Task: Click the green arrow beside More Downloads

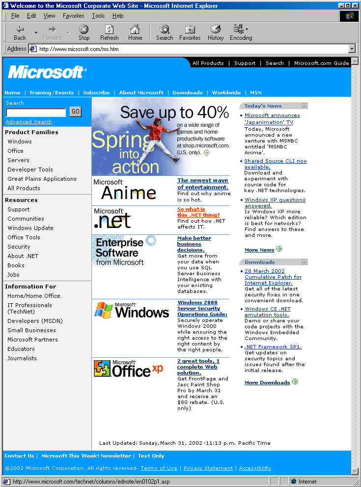Action: point(295,382)
